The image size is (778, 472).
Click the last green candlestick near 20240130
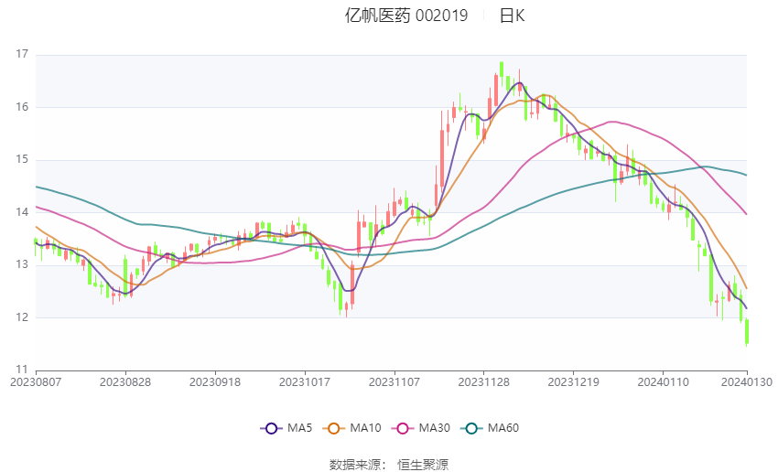746,332
